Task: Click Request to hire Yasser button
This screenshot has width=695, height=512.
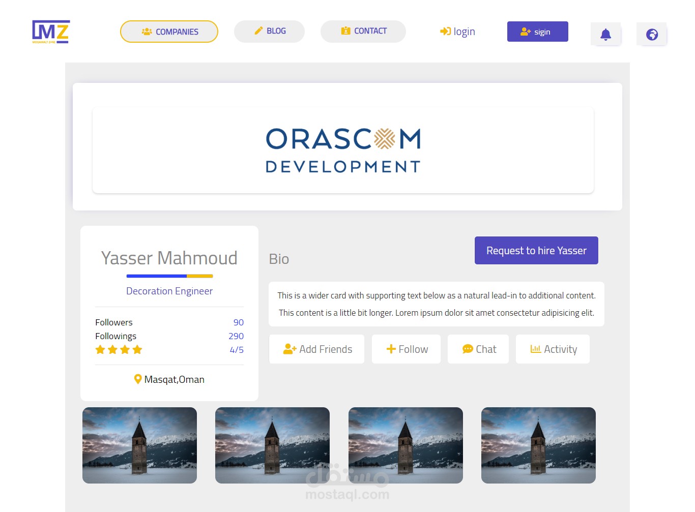Action: (x=536, y=250)
